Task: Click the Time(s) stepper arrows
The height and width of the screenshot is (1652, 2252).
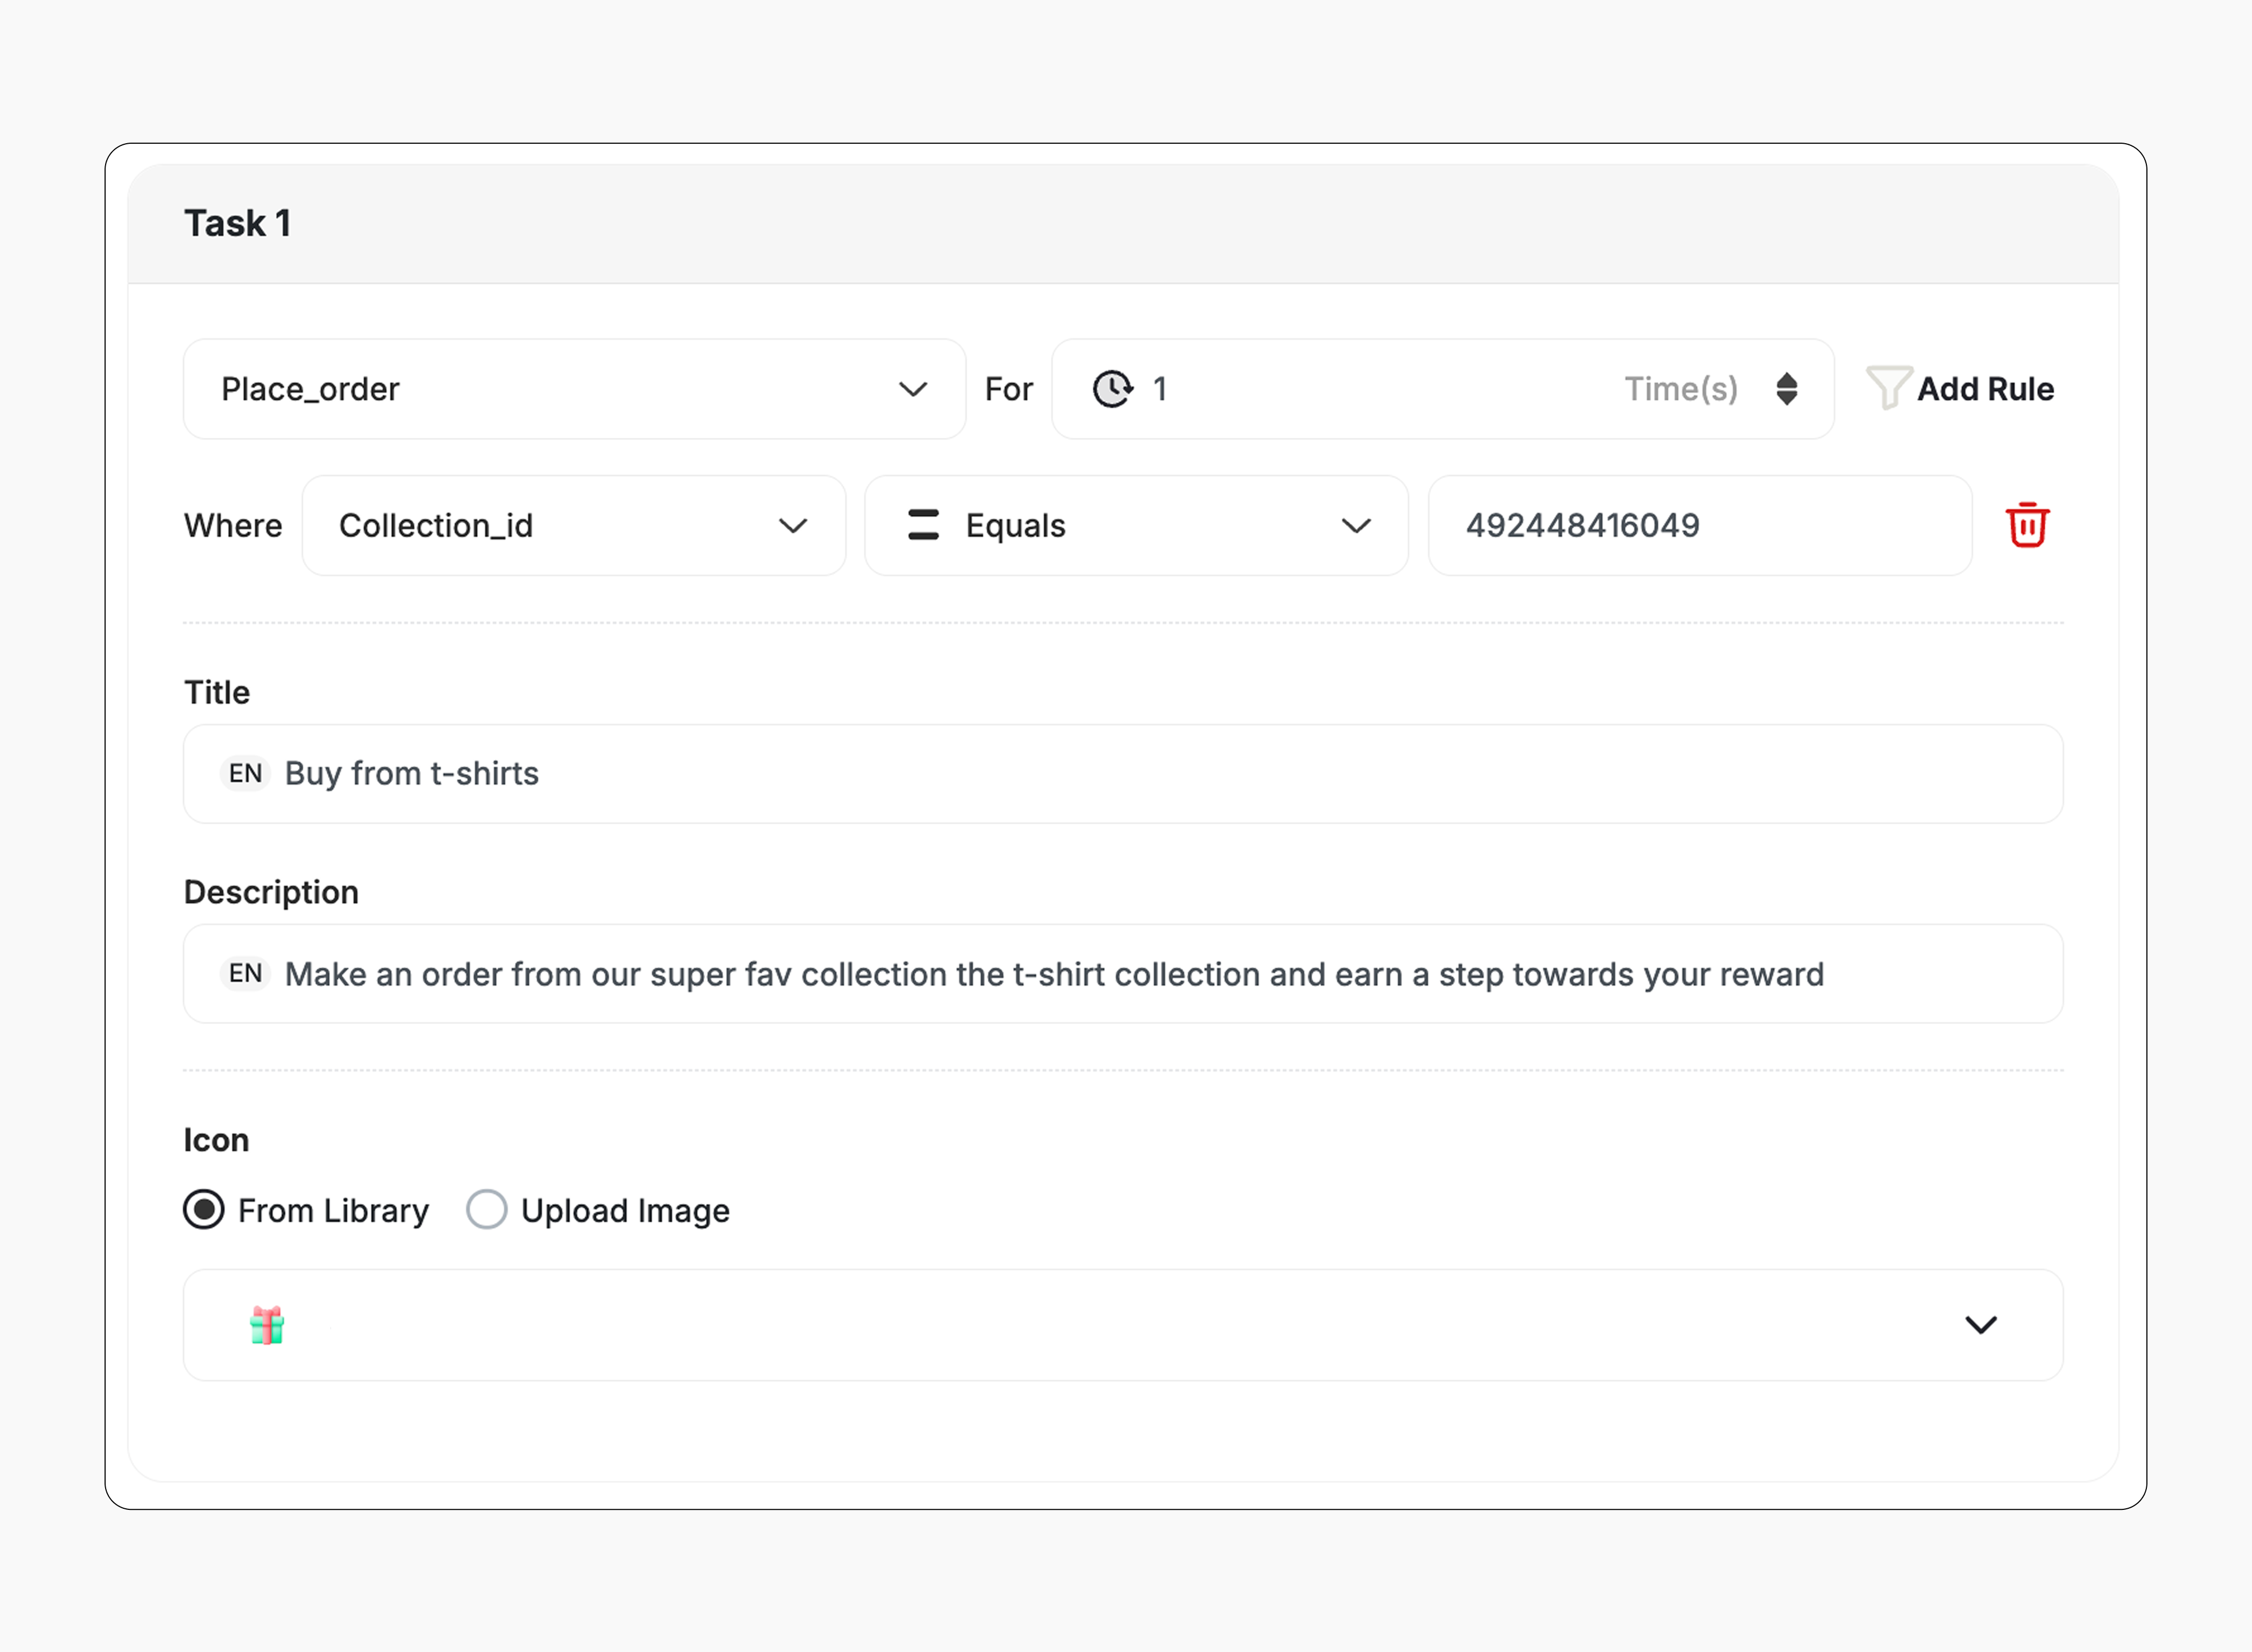Action: tap(1787, 389)
